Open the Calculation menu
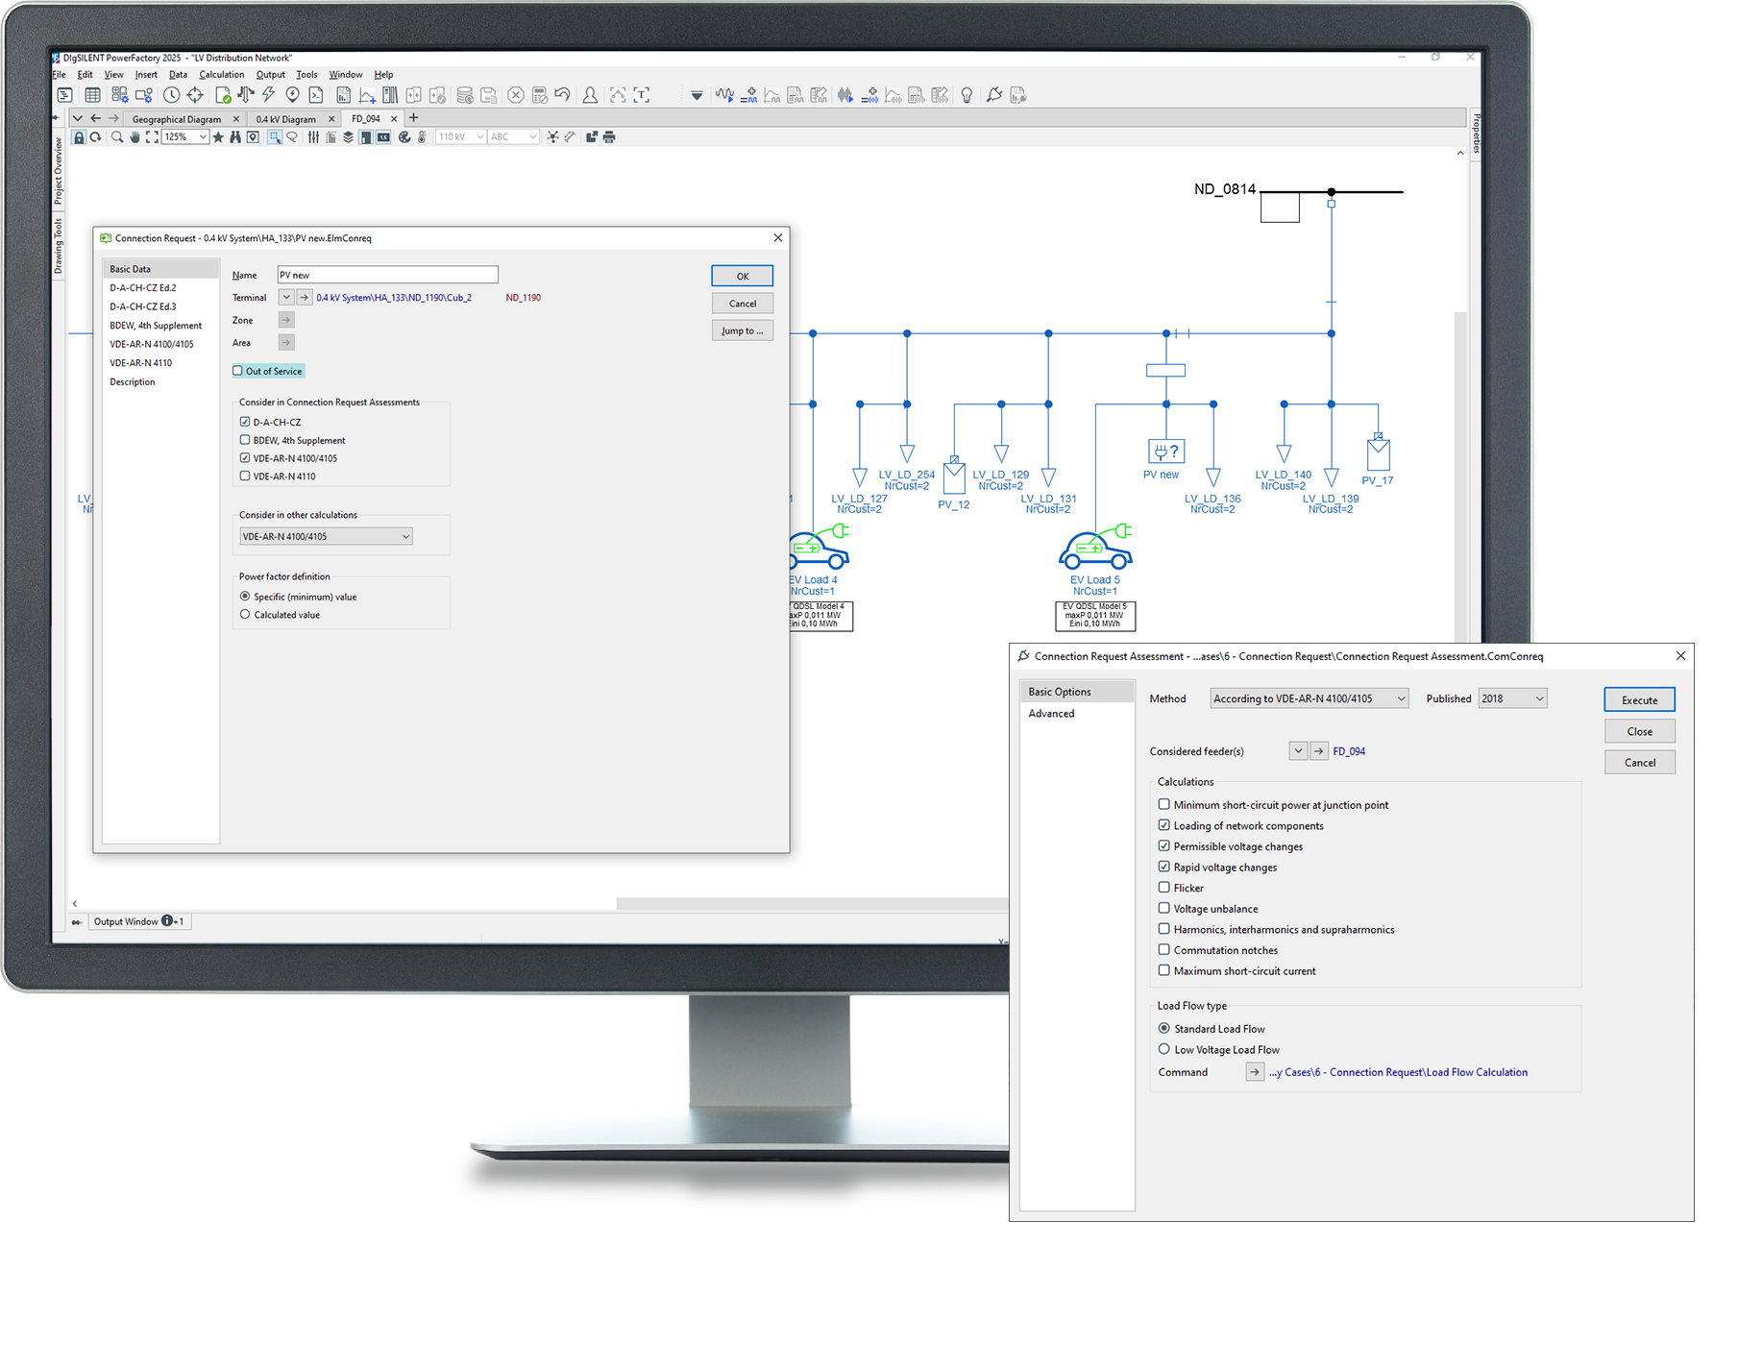This screenshot has width=1738, height=1369. click(221, 74)
